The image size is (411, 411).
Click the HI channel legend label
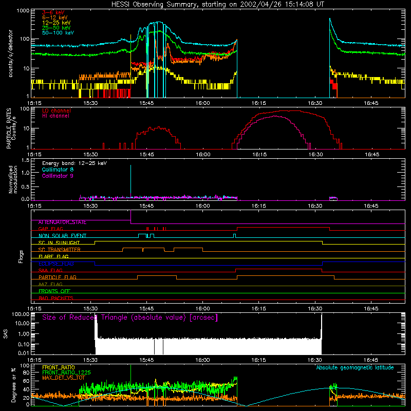tap(55, 116)
